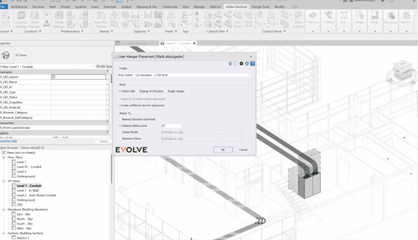Start the Auto Route conduit tool
The height and width of the screenshot is (240, 418).
click(x=237, y=20)
